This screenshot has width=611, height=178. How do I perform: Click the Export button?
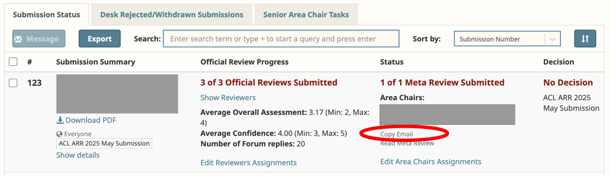pyautogui.click(x=100, y=39)
